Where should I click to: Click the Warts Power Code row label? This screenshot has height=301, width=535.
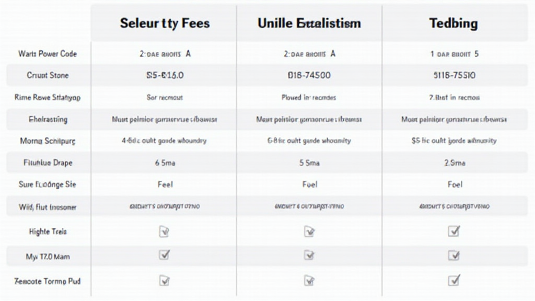[x=48, y=54]
